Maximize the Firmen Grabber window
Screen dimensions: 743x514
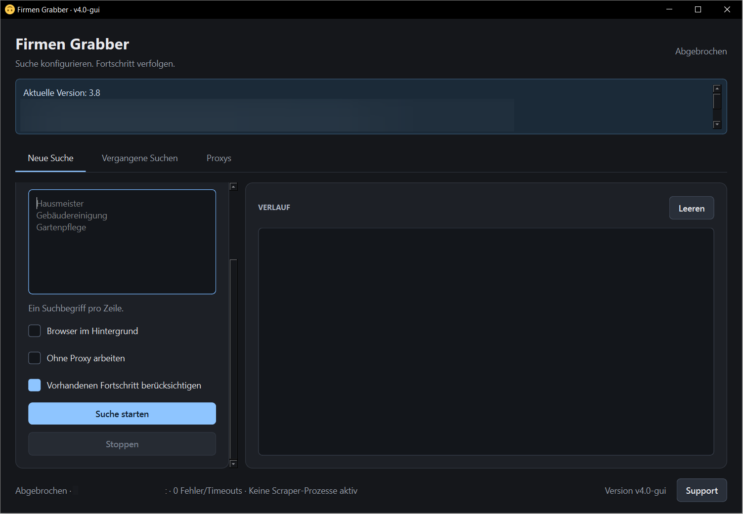(x=698, y=9)
